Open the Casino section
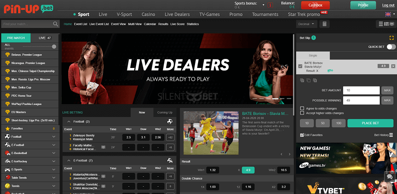 point(148,14)
